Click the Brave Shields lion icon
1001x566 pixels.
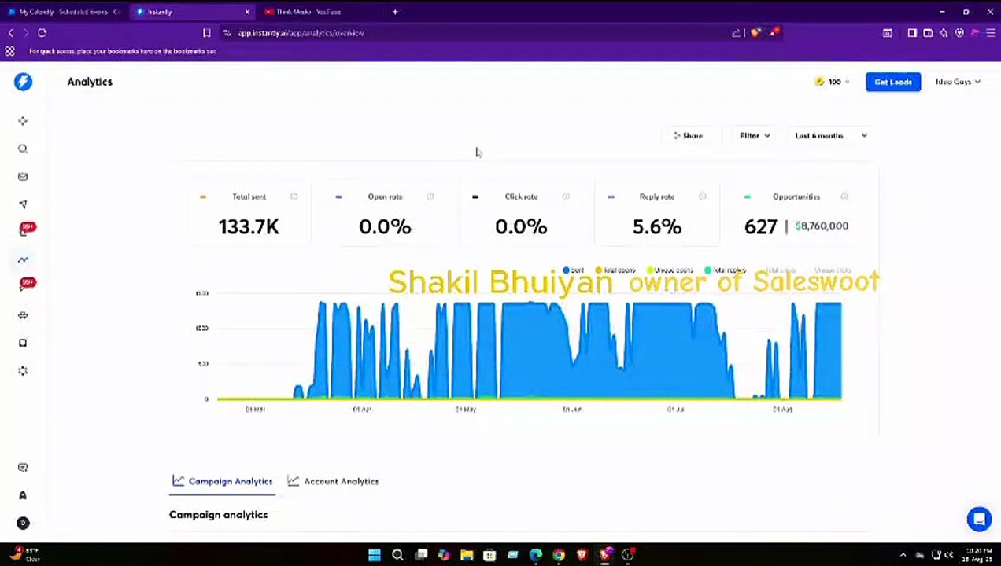[755, 33]
